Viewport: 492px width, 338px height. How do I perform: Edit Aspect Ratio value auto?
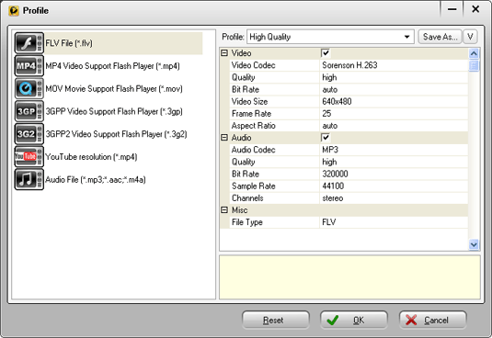point(394,126)
